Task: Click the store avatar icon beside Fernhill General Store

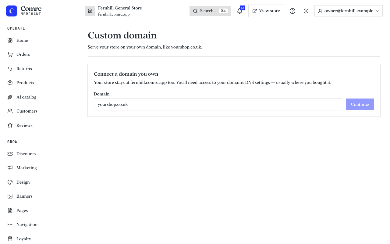Action: [x=90, y=11]
